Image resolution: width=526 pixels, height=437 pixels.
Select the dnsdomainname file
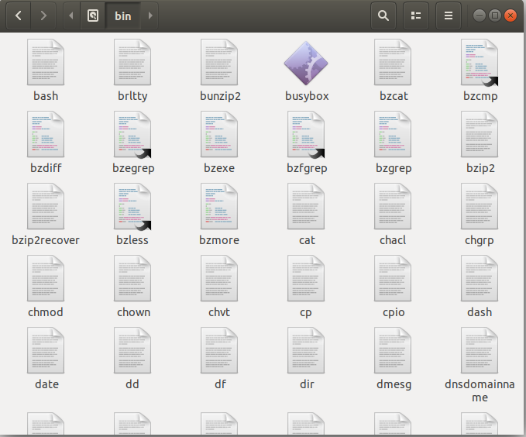(480, 351)
